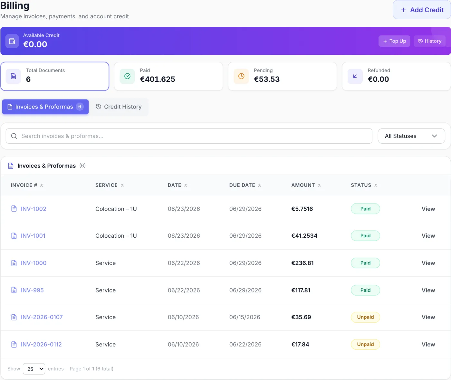
Task: Sort by Invoice # column arrows
Action: pos(42,185)
